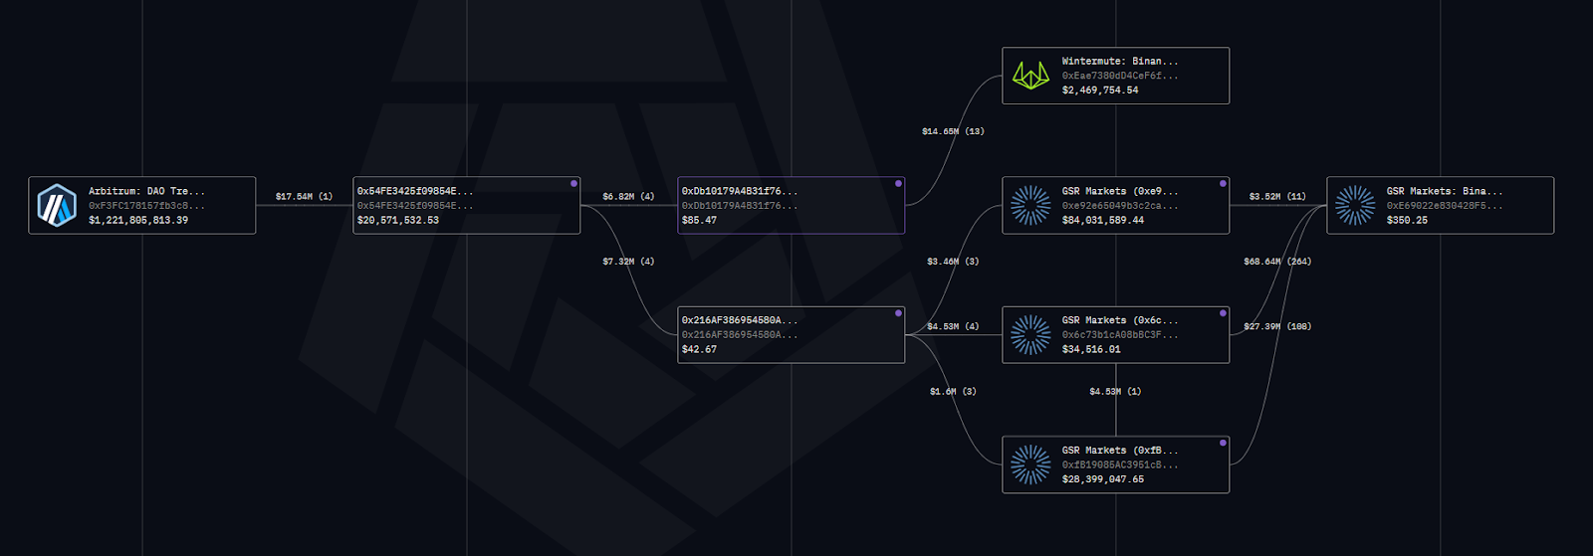The image size is (1593, 556).
Task: Click the GSR Markets (0x6c...) starburst icon
Action: pyautogui.click(x=1030, y=335)
